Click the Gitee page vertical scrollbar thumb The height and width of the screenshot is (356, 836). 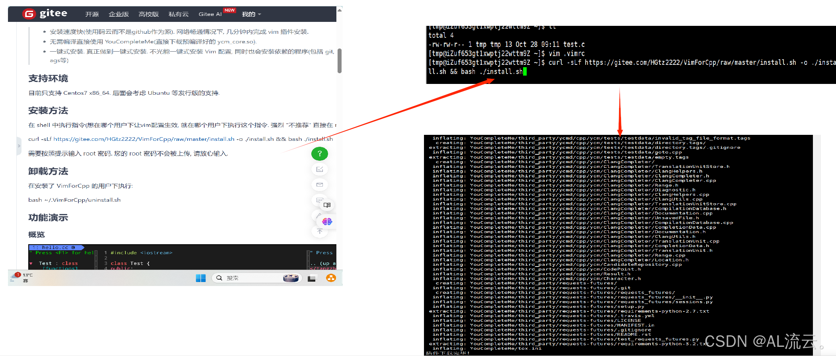coord(340,61)
